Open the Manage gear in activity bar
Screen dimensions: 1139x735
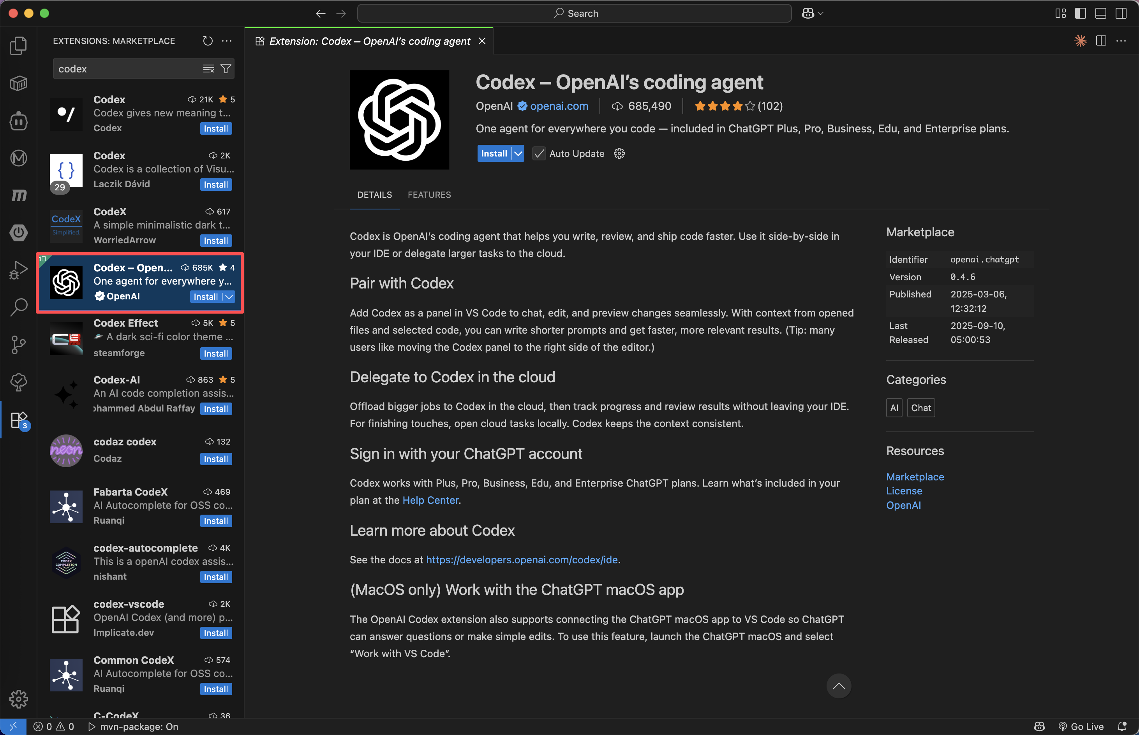coord(18,699)
